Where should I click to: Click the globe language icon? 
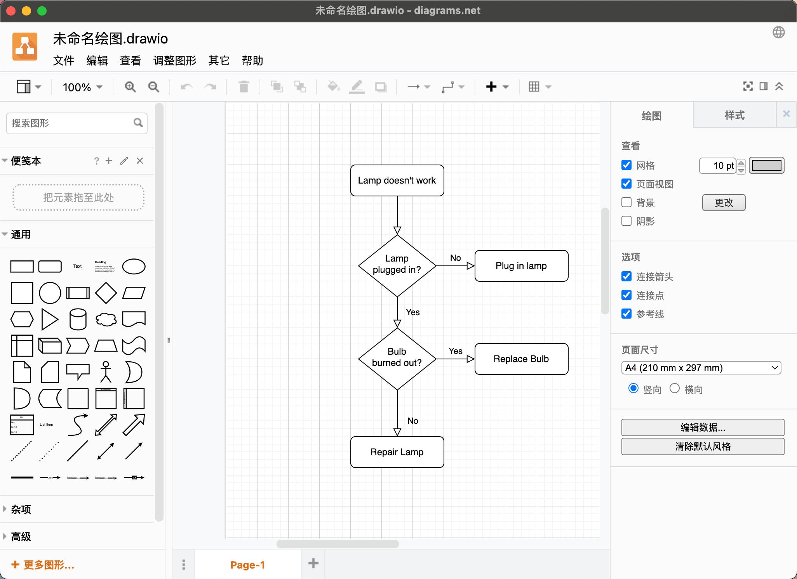coord(778,32)
